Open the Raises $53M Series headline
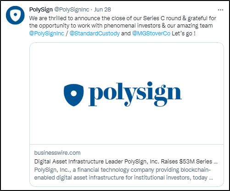230x191 pixels. click(126, 162)
